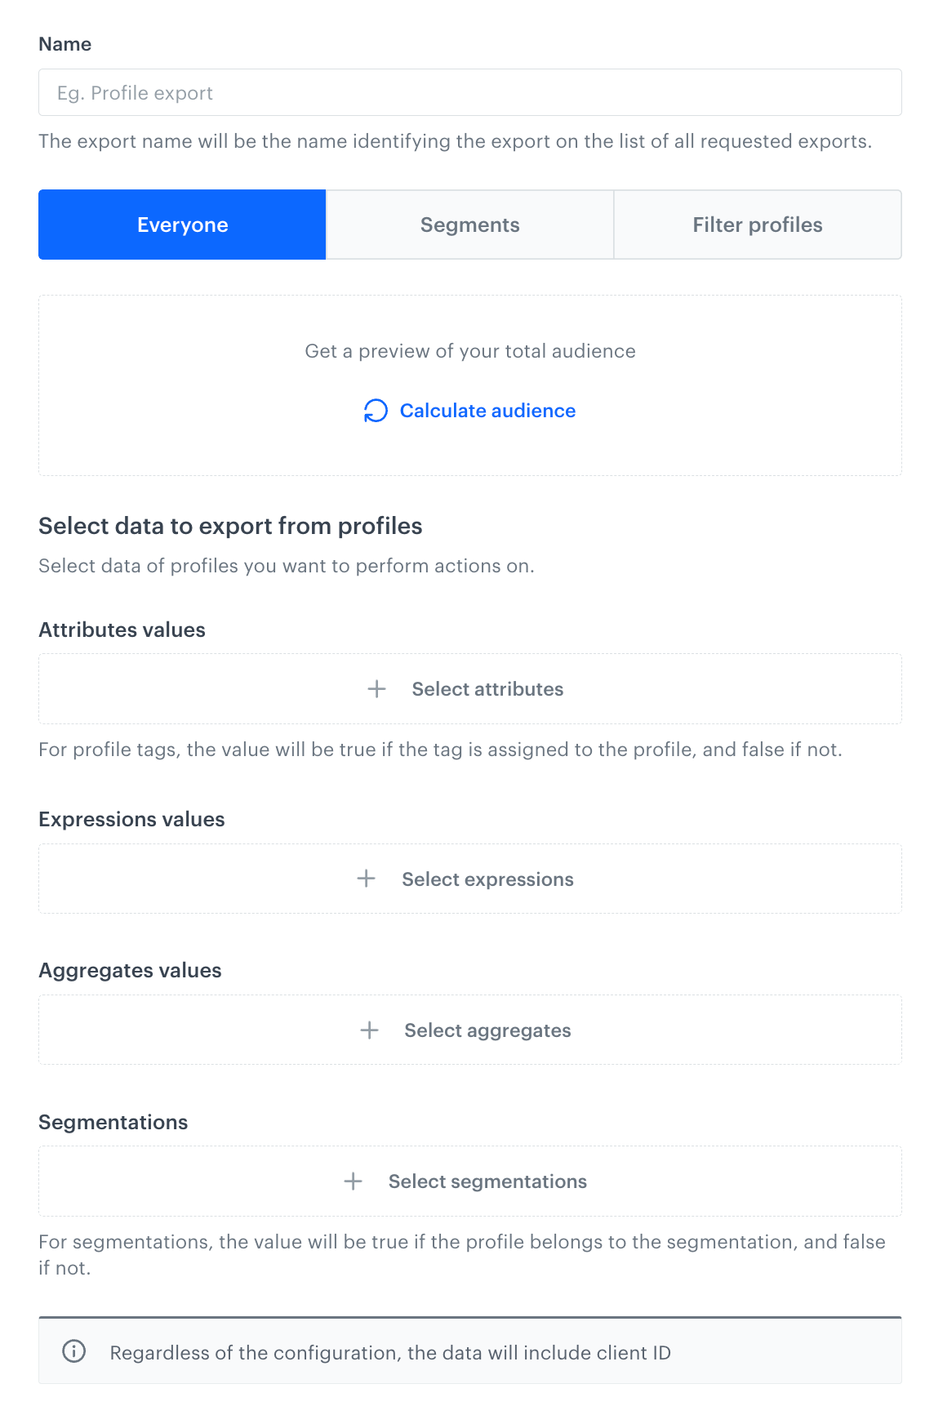The height and width of the screenshot is (1424, 934).
Task: Click the plus icon in the expressions box
Action: [x=367, y=879]
